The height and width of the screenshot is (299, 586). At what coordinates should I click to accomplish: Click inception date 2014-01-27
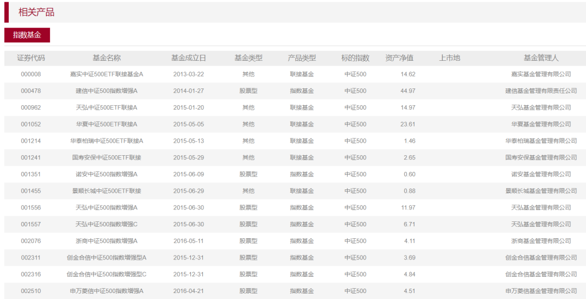tap(189, 91)
